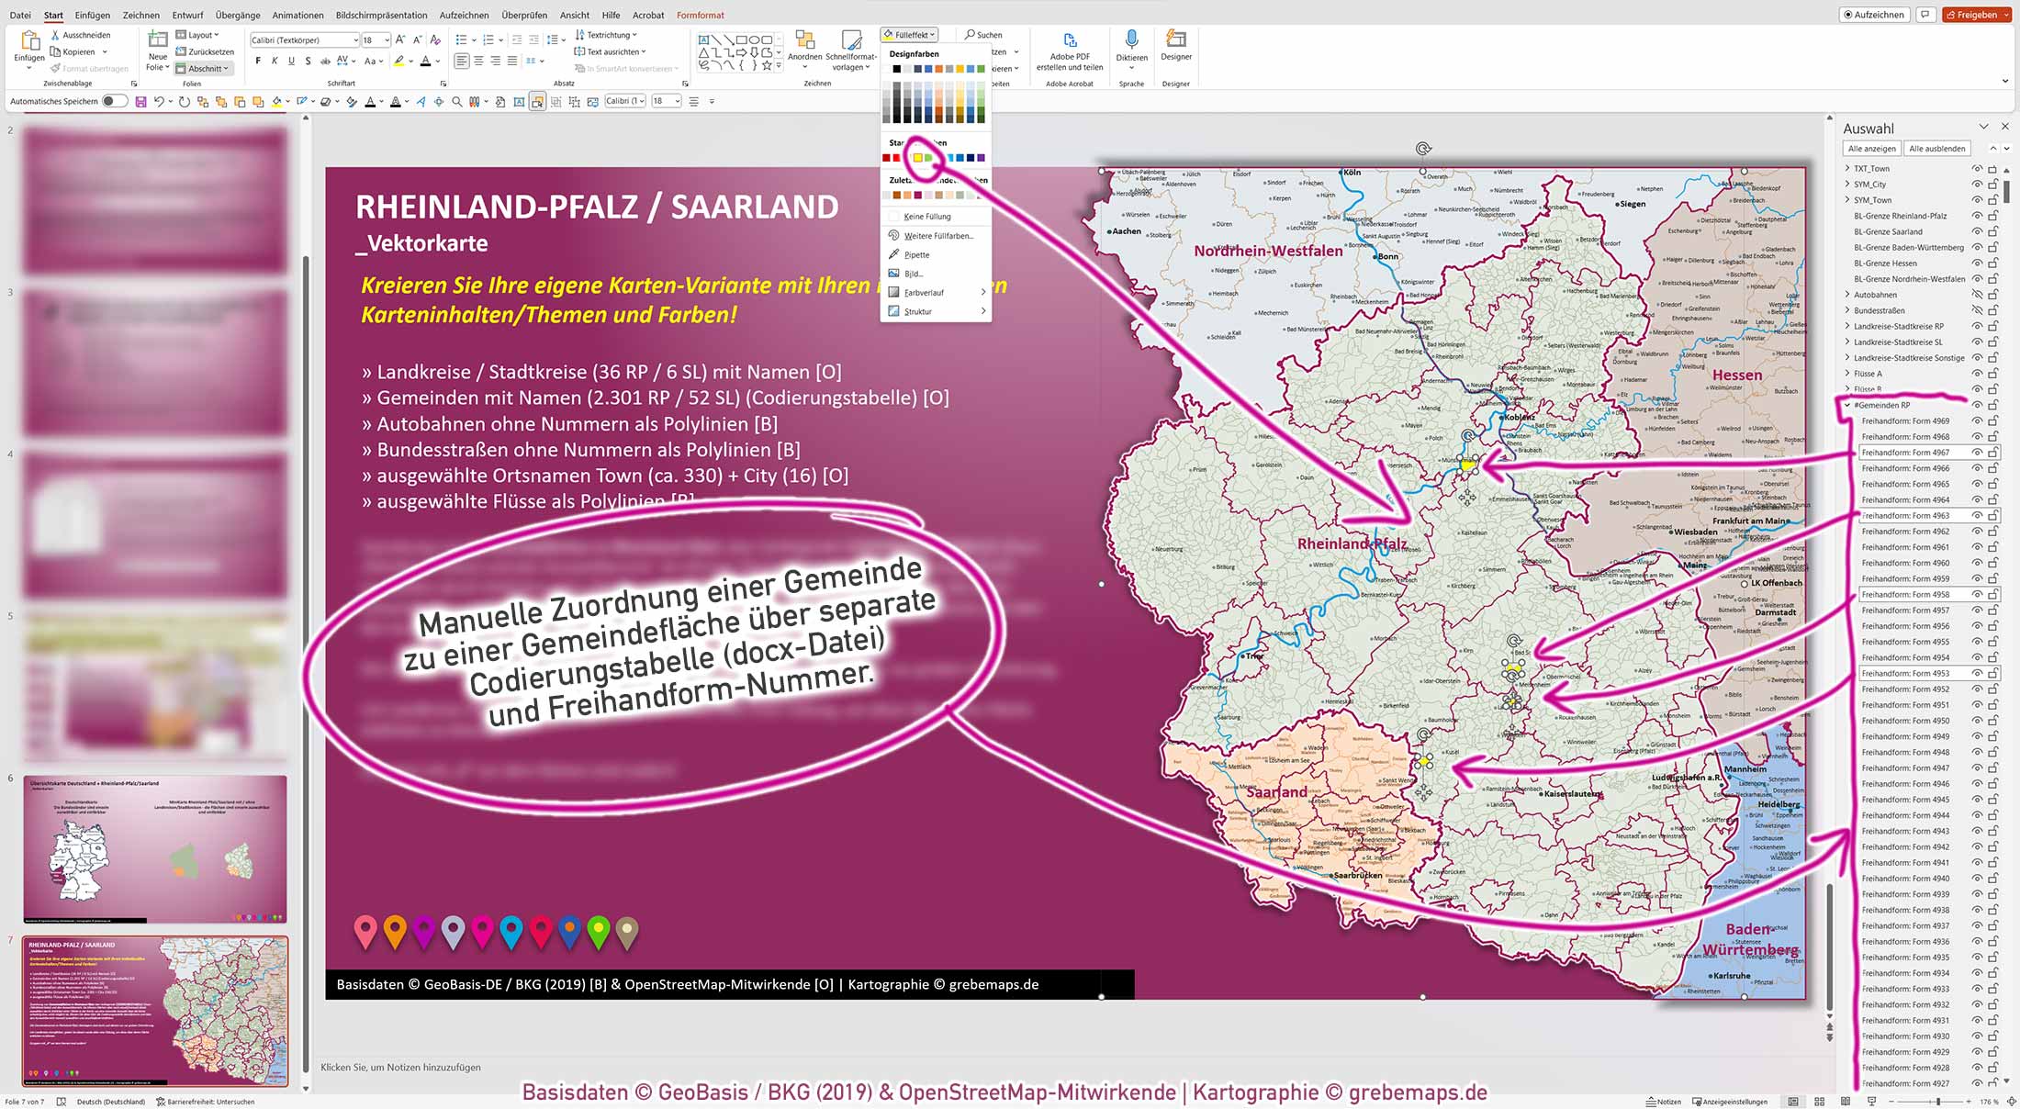Viewport: 2020px width, 1109px height.
Task: Pick the yellow standard color swatch
Action: (919, 156)
